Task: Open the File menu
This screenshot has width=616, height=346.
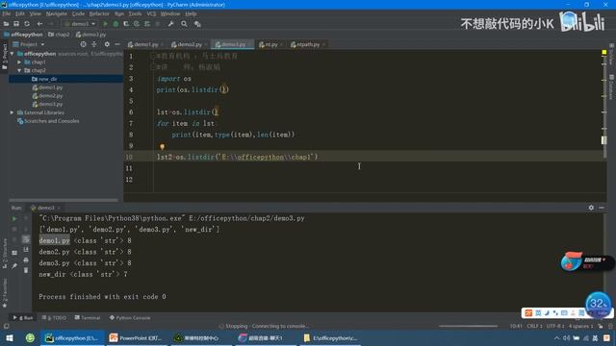Action: tap(7, 13)
